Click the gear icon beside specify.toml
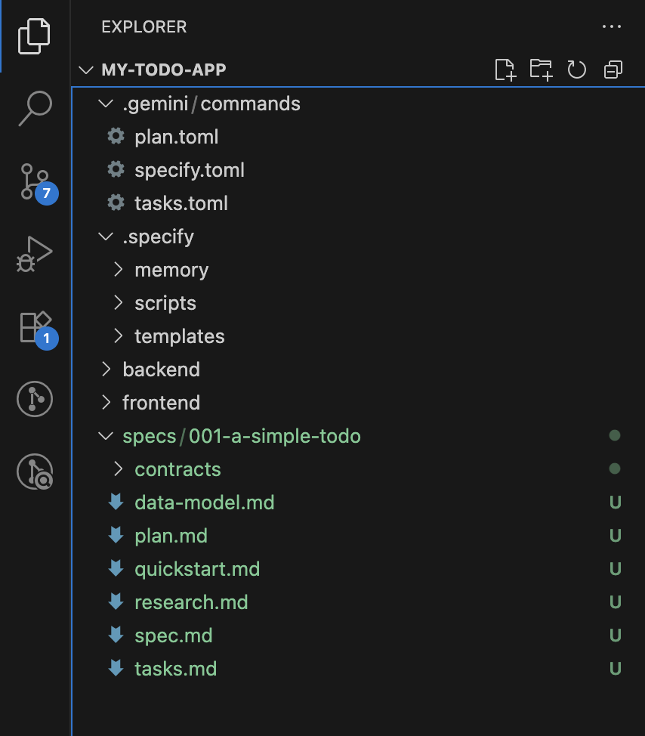Image resolution: width=645 pixels, height=736 pixels. (x=116, y=170)
